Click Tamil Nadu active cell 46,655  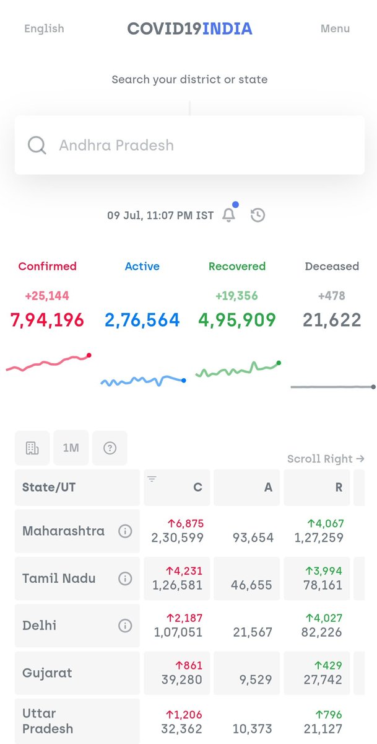(247, 578)
